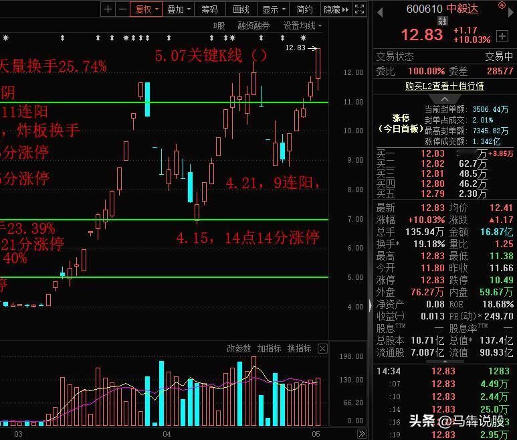The image size is (517, 440).
Task: Open 设置均线 dropdown
Action: pos(302,25)
